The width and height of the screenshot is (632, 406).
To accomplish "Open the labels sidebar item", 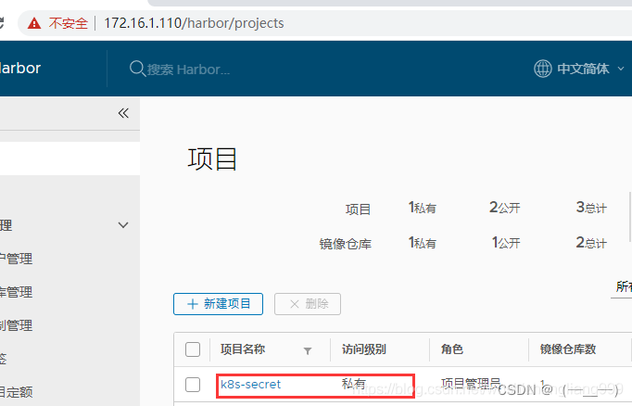I will (x=3, y=359).
